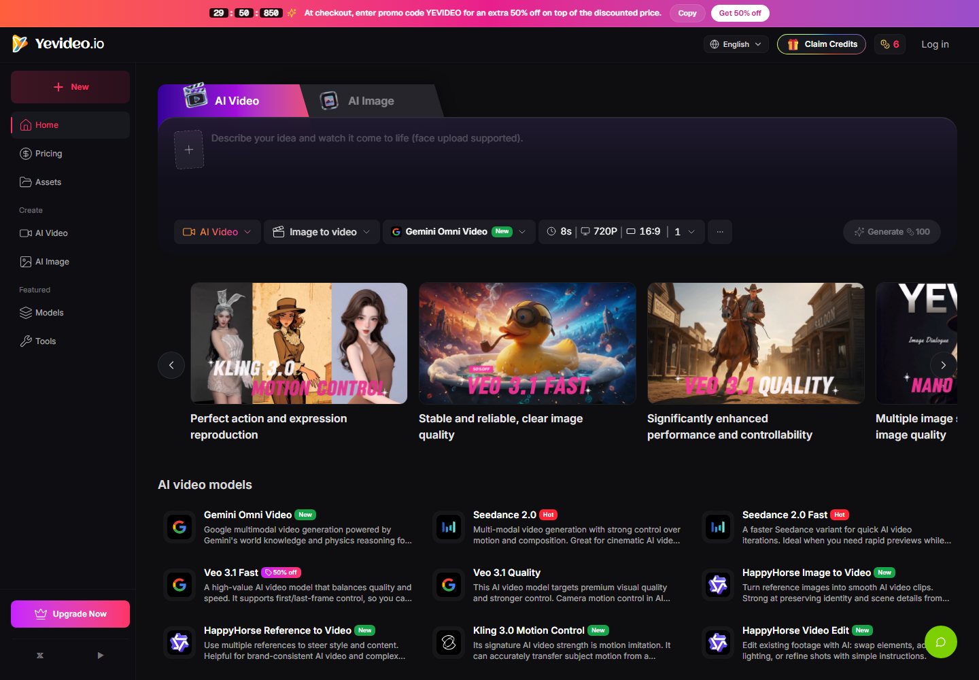
Task: Open the 8s 720P 16:9 settings dropdown
Action: pyautogui.click(x=621, y=232)
